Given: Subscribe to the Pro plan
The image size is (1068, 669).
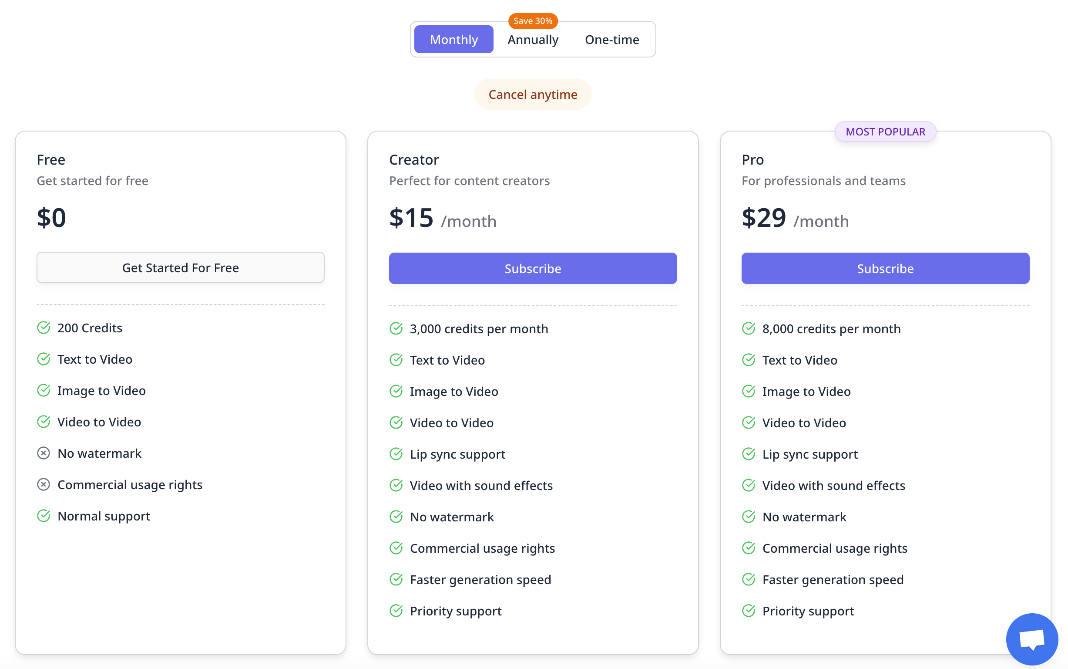Looking at the screenshot, I should pyautogui.click(x=885, y=269).
